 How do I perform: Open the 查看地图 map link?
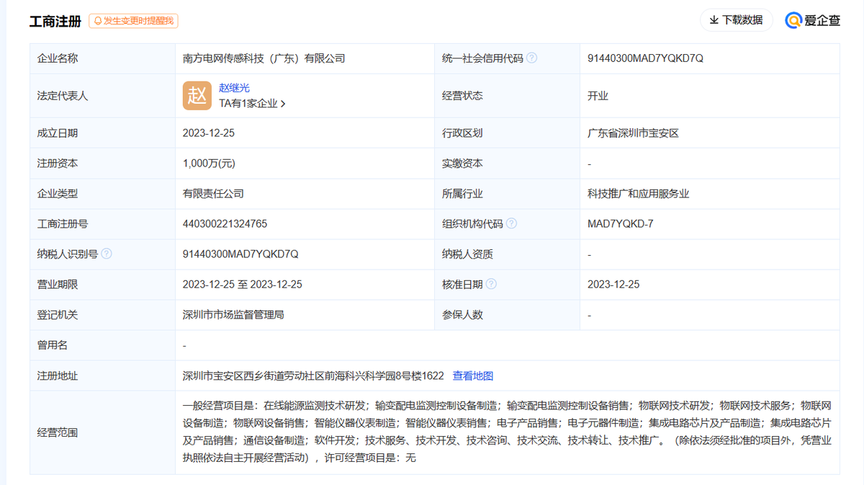coord(473,375)
